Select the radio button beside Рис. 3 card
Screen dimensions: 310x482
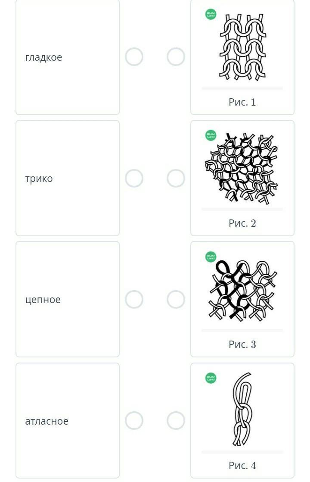[x=176, y=299]
